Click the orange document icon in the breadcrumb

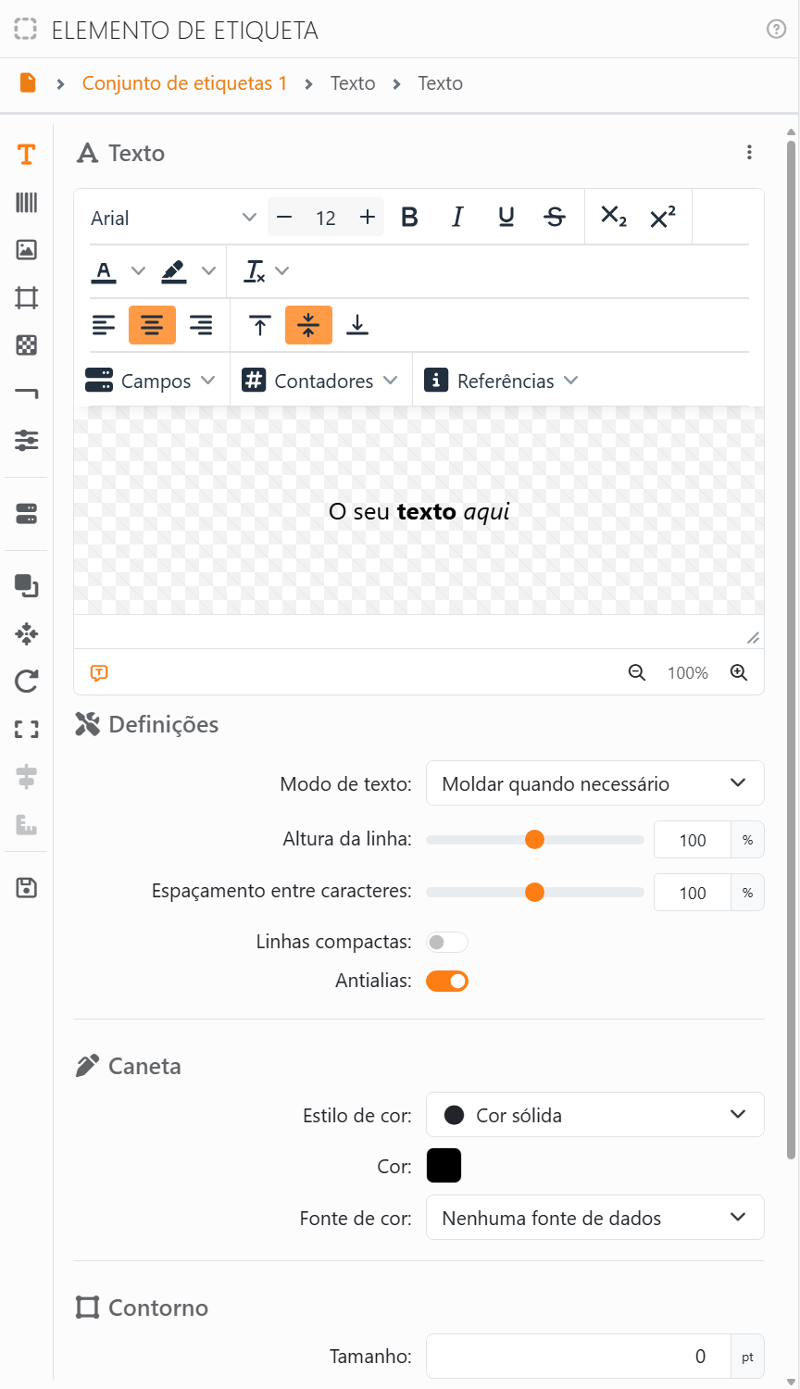tap(28, 82)
